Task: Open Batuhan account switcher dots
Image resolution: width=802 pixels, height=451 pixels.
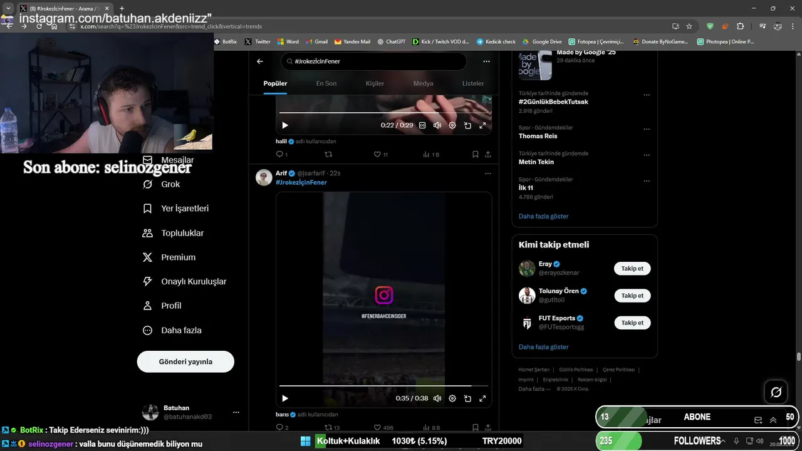Action: click(x=236, y=412)
